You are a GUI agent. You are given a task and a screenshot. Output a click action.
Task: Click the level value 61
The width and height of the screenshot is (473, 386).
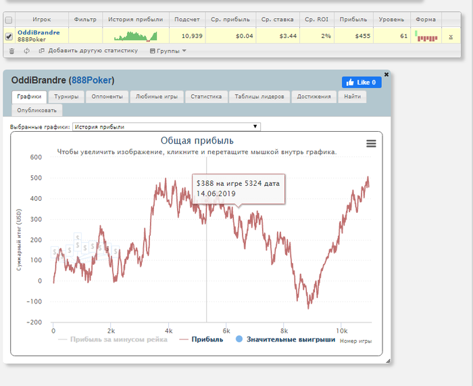tap(404, 36)
